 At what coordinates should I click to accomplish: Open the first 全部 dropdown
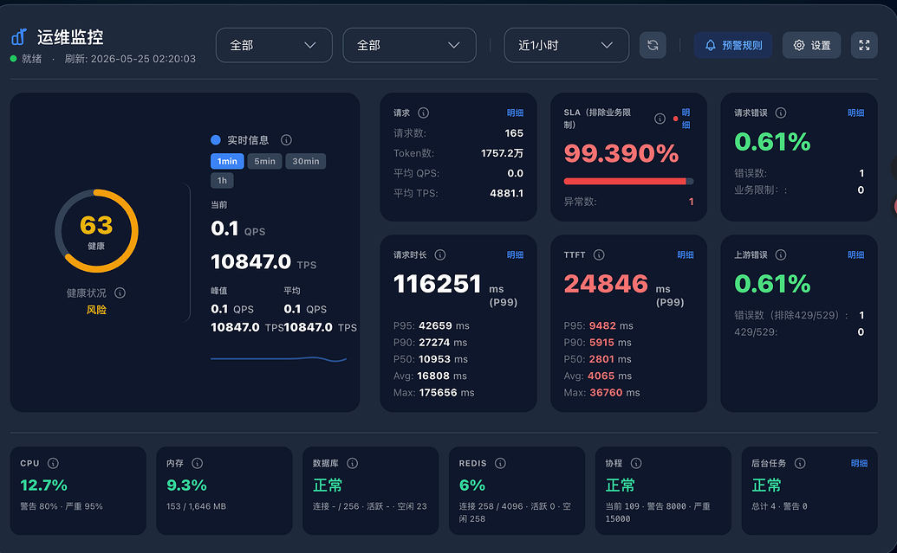pyautogui.click(x=274, y=45)
